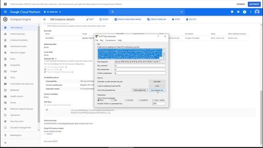This screenshot has width=263, height=148.
Task: Click the Machine images sidebar icon
Action: (5, 53)
